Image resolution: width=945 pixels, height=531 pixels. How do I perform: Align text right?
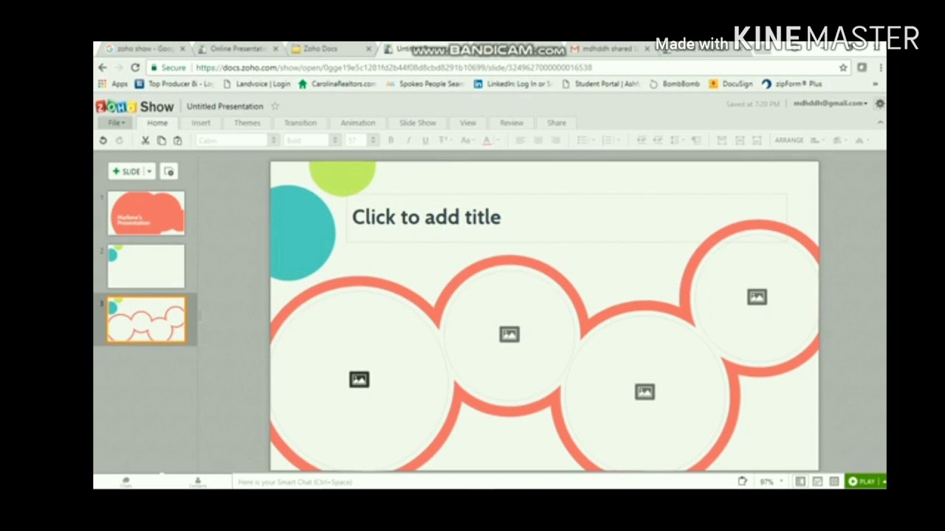(556, 140)
